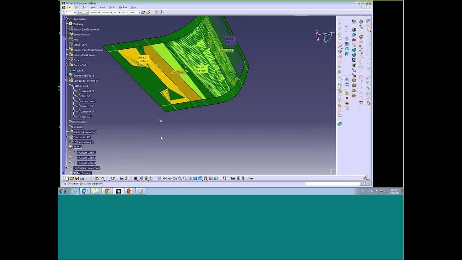462x260 pixels.
Task: Select Flatten in the tree
Action: [x=77, y=60]
